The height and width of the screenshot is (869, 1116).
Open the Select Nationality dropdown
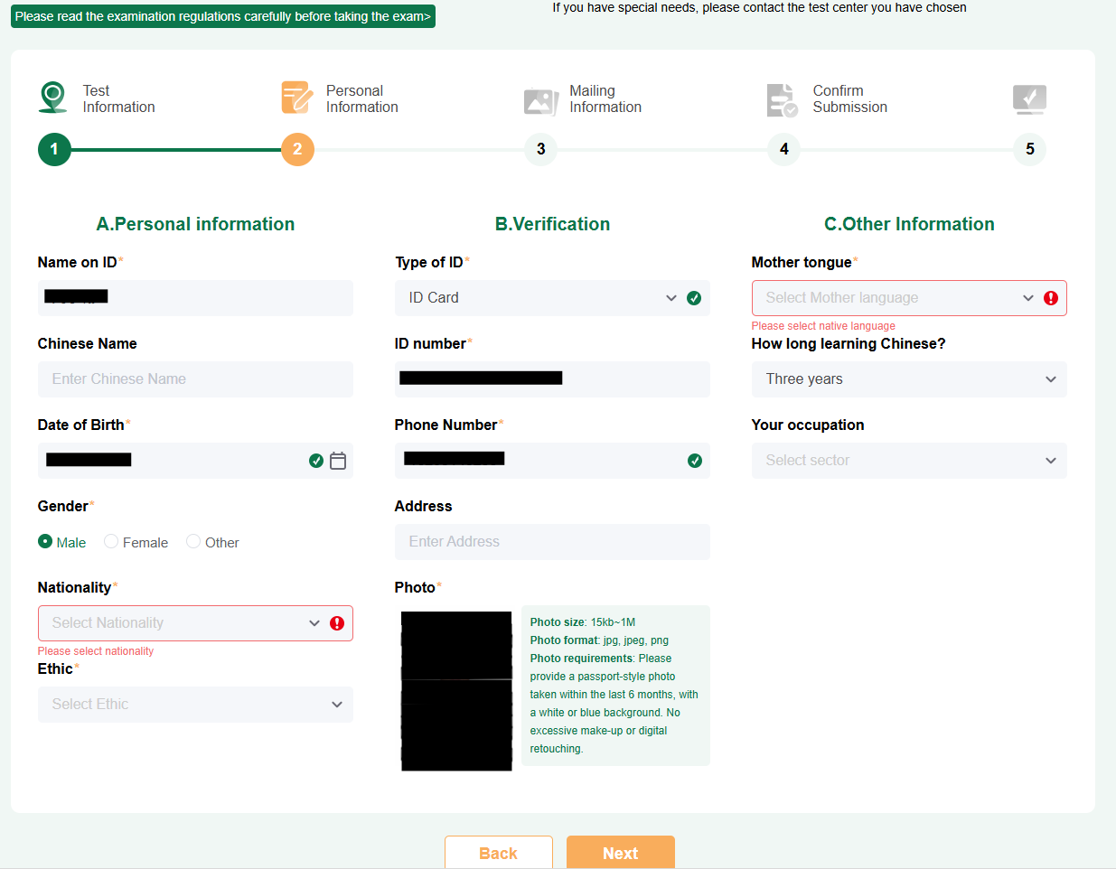(181, 623)
